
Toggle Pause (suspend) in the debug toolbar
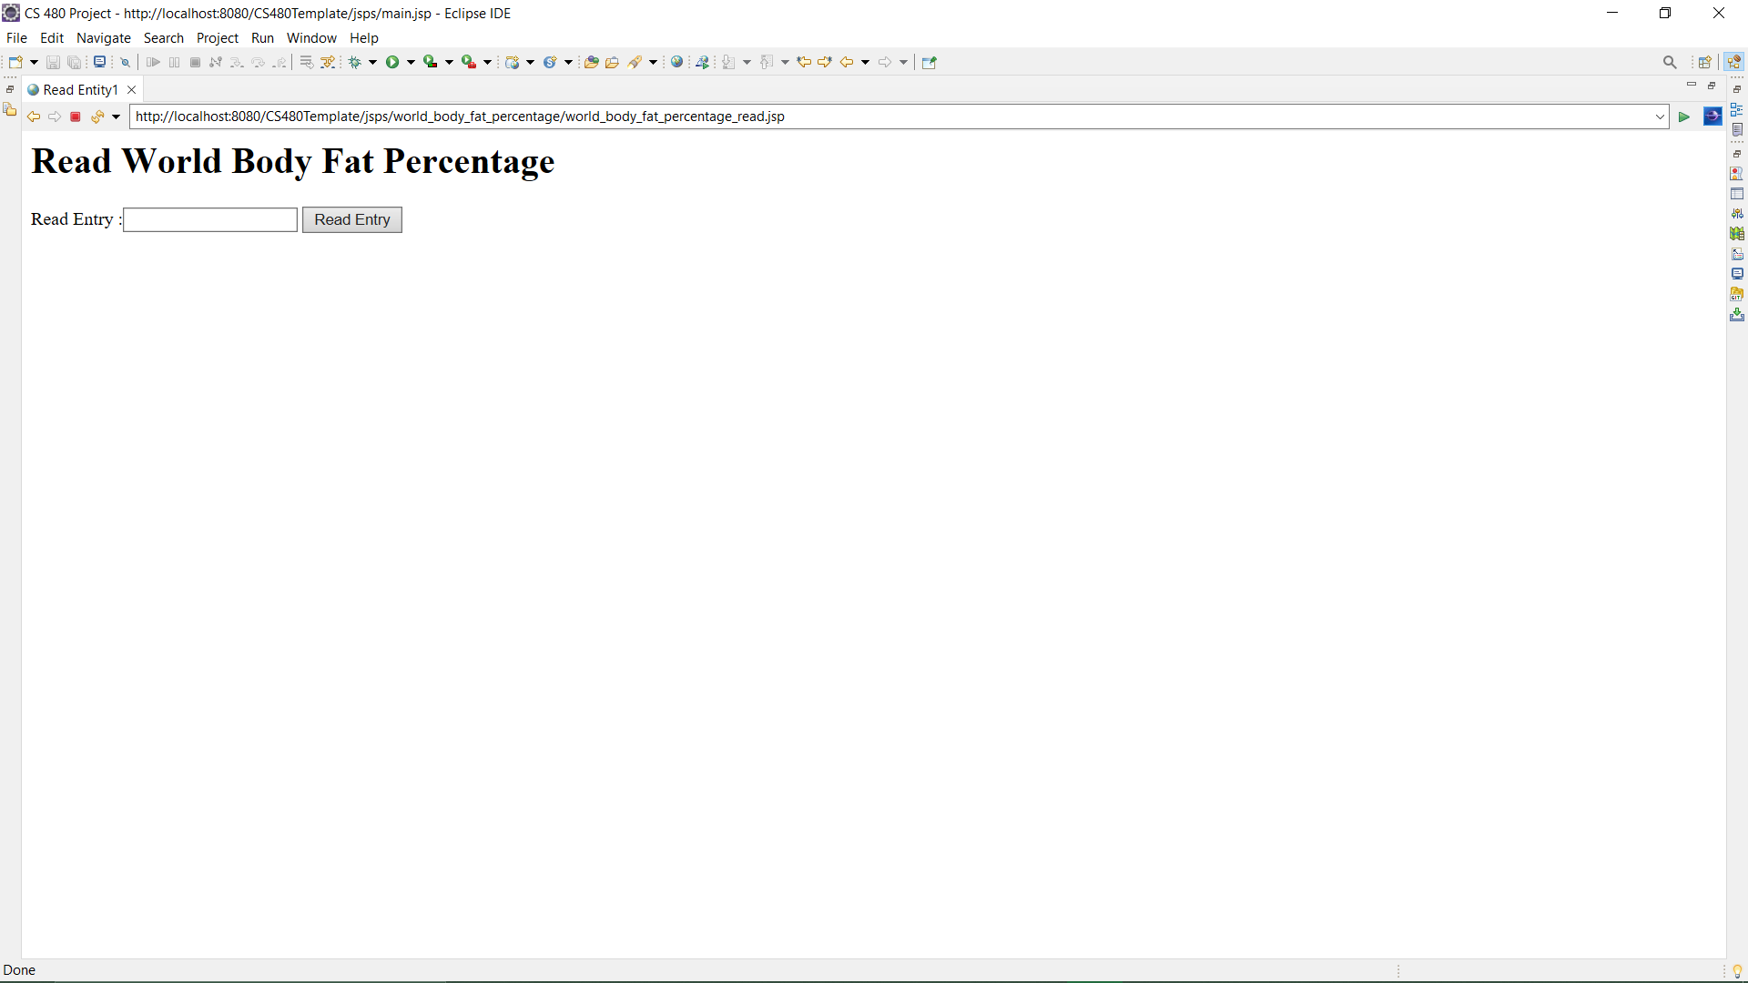click(174, 62)
